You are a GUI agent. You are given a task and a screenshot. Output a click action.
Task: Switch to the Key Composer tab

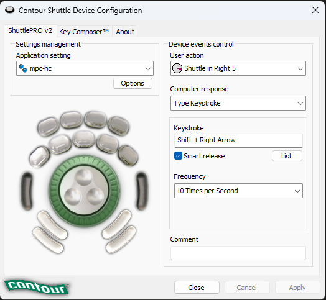click(x=84, y=32)
